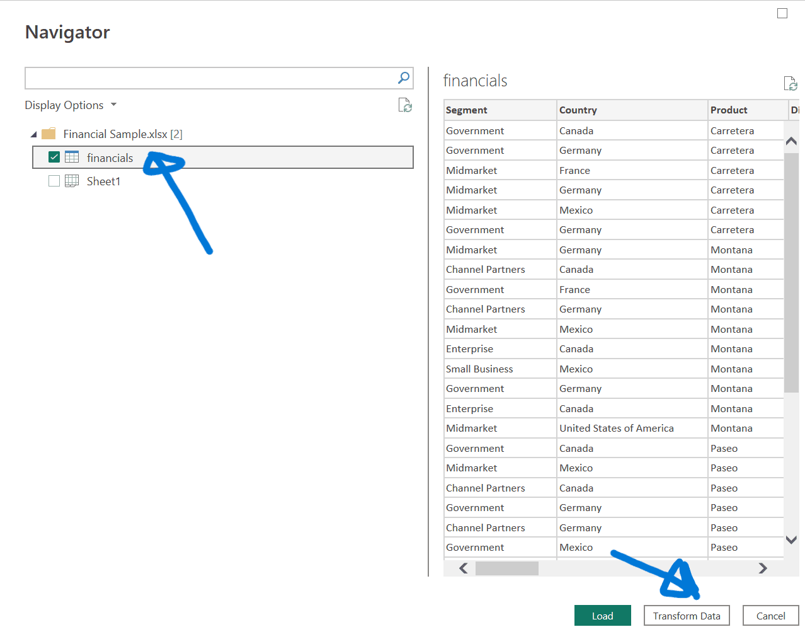Click the Sheet1 worksheet icon

(x=72, y=181)
